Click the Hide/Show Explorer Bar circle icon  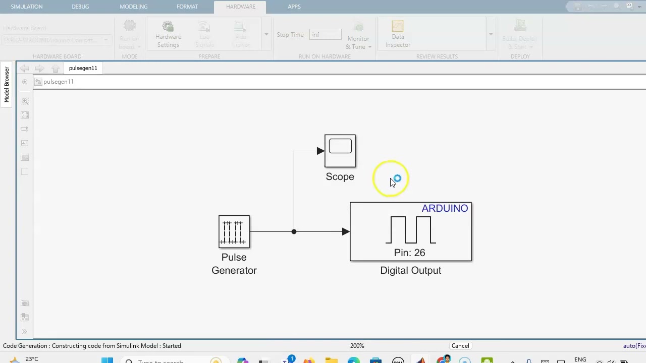tap(25, 82)
